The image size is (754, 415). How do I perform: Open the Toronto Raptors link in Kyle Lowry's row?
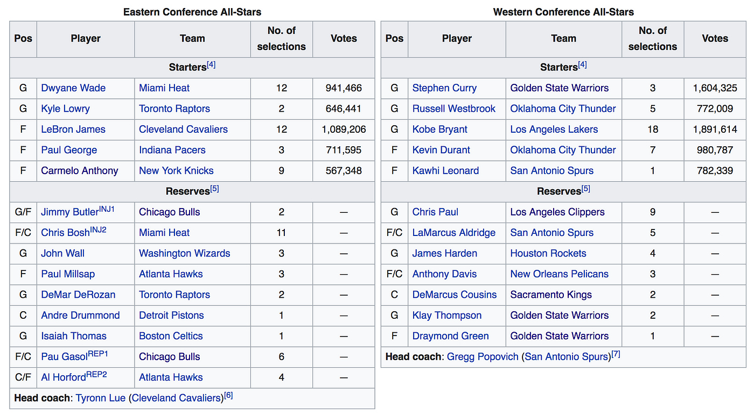pos(174,109)
